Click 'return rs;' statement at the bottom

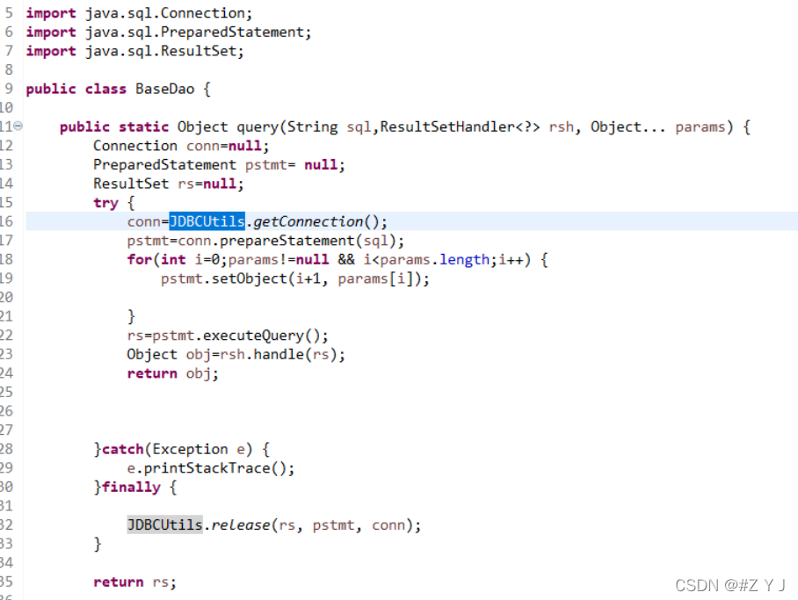[134, 582]
